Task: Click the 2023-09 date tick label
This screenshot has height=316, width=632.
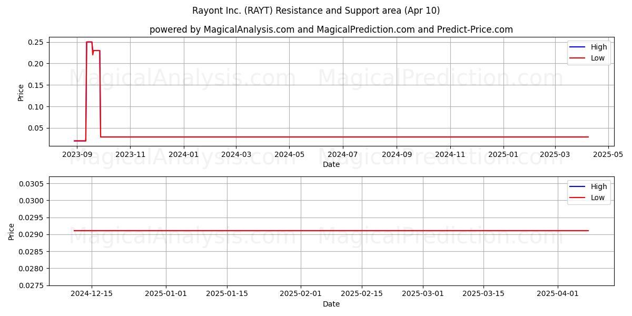Action: (77, 154)
